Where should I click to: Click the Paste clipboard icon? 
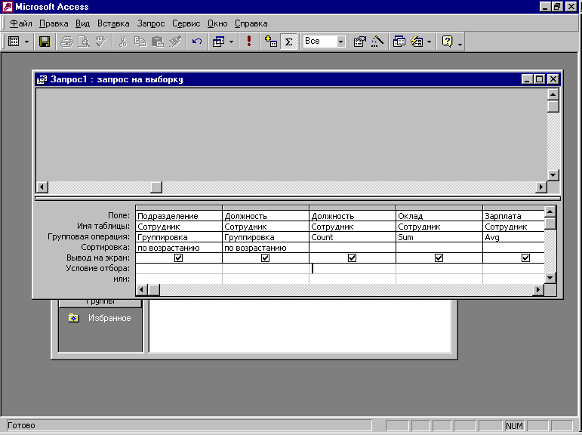point(157,42)
